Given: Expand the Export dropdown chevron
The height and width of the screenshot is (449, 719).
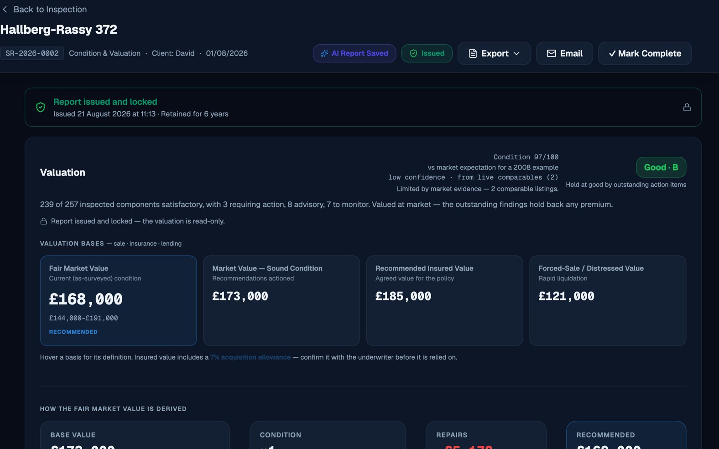Looking at the screenshot, I should point(516,53).
